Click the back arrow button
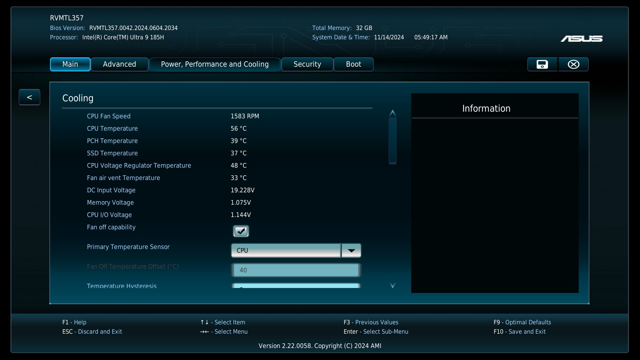This screenshot has width=640, height=360. pyautogui.click(x=29, y=97)
